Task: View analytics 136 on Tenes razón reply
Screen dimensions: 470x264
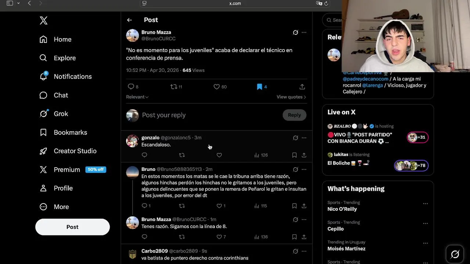Action: coord(261,237)
